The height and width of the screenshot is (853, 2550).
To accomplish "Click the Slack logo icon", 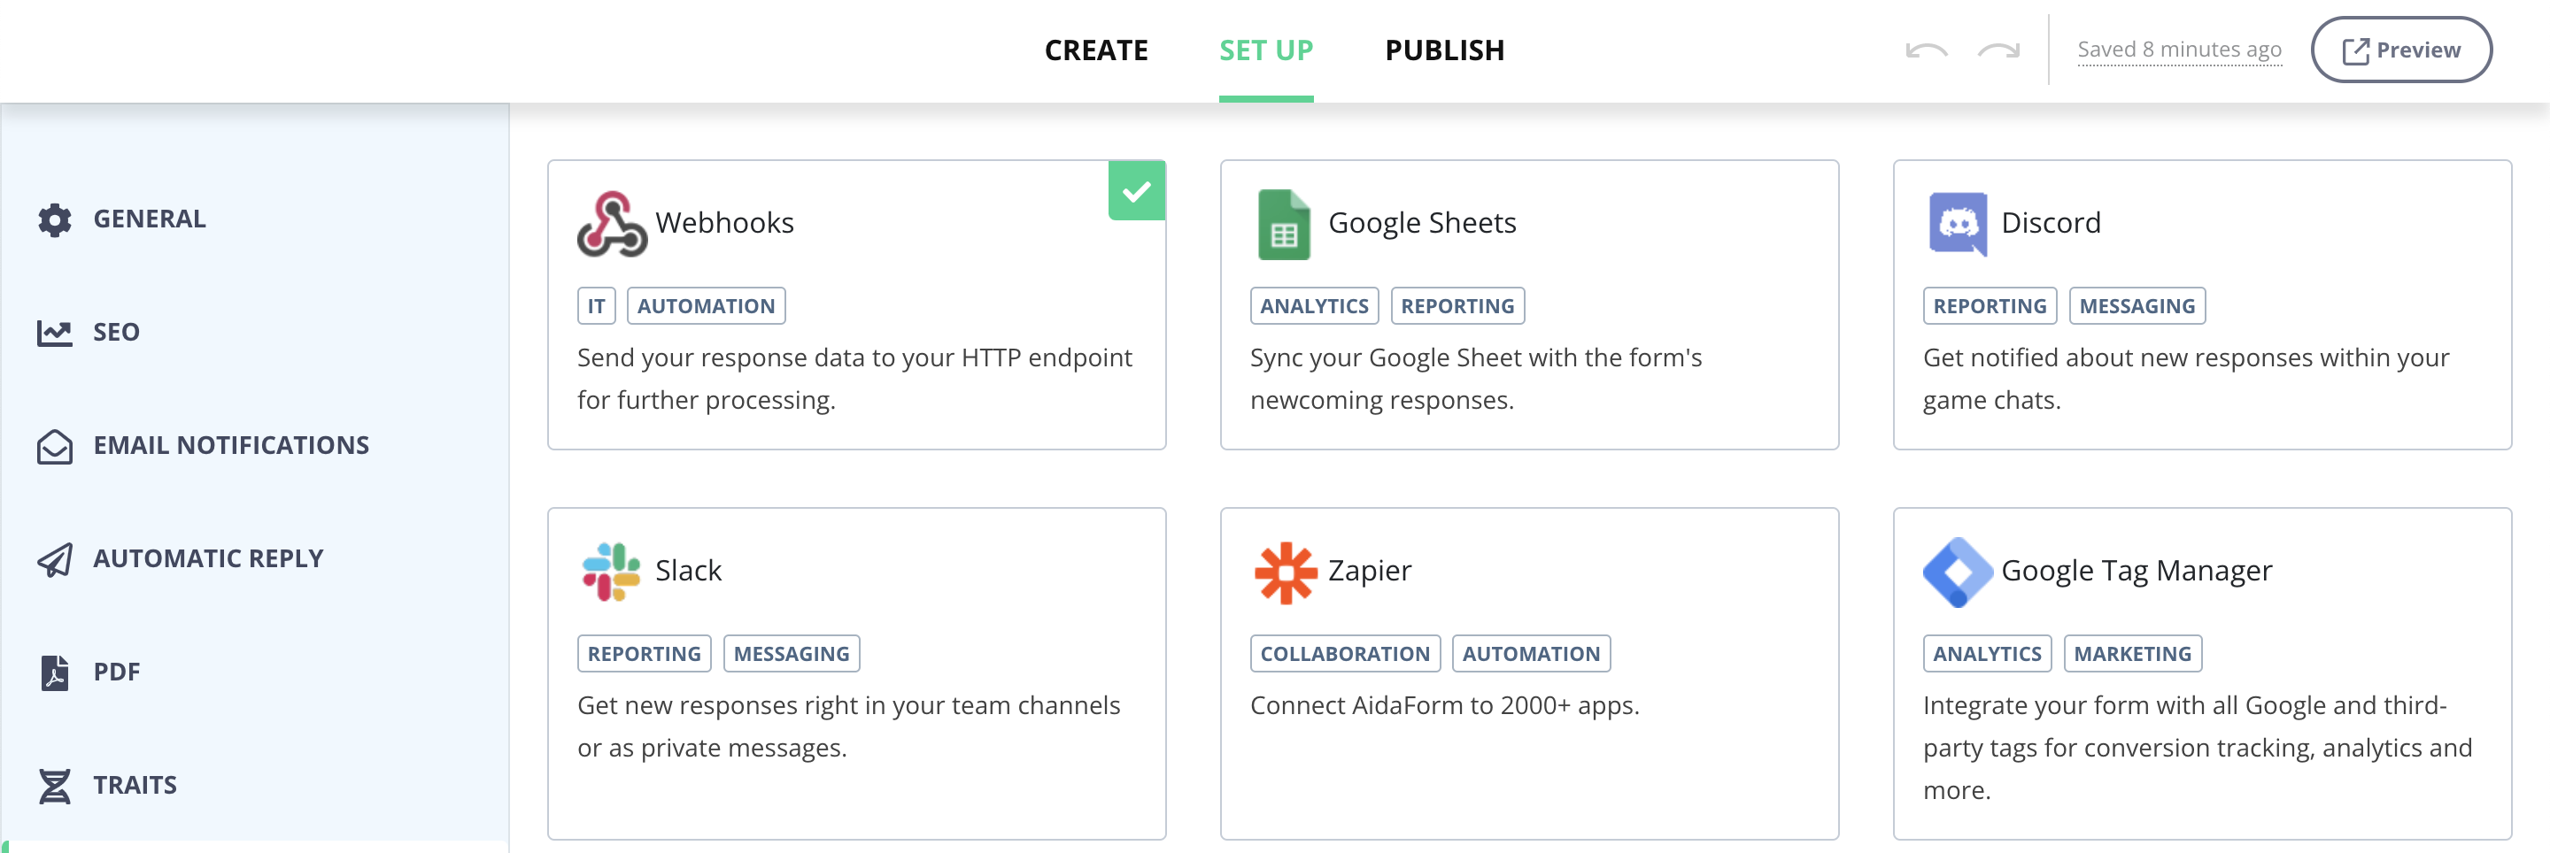I will tap(611, 572).
